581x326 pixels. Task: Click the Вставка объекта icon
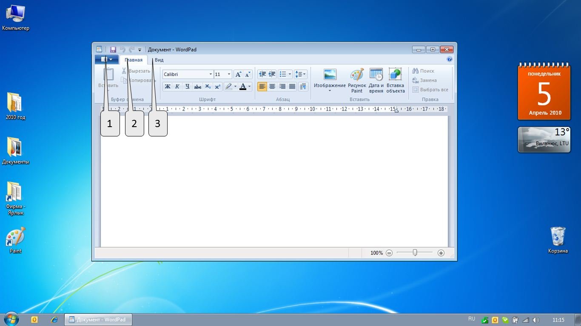point(395,80)
